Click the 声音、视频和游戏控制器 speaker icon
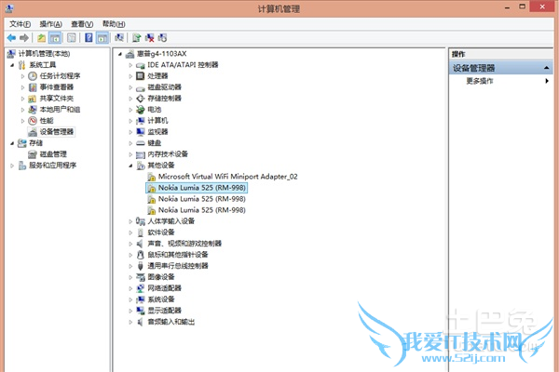This screenshot has width=559, height=372. pyautogui.click(x=140, y=244)
